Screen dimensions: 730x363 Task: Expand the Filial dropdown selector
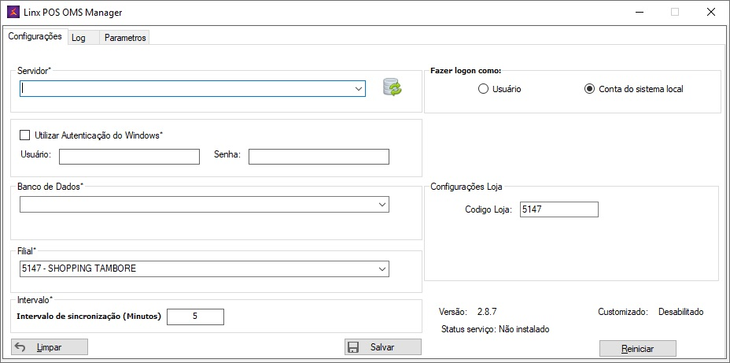[382, 269]
